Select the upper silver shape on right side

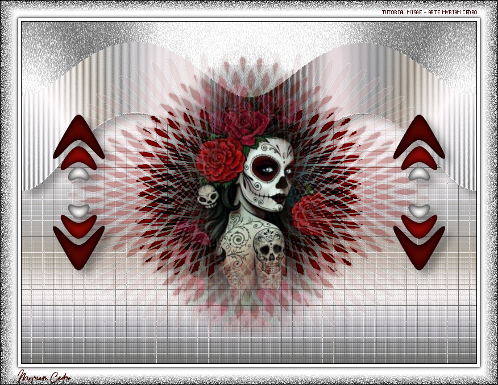pos(419,174)
